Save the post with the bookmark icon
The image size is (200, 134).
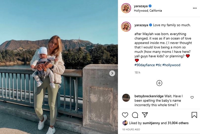tap(194, 115)
